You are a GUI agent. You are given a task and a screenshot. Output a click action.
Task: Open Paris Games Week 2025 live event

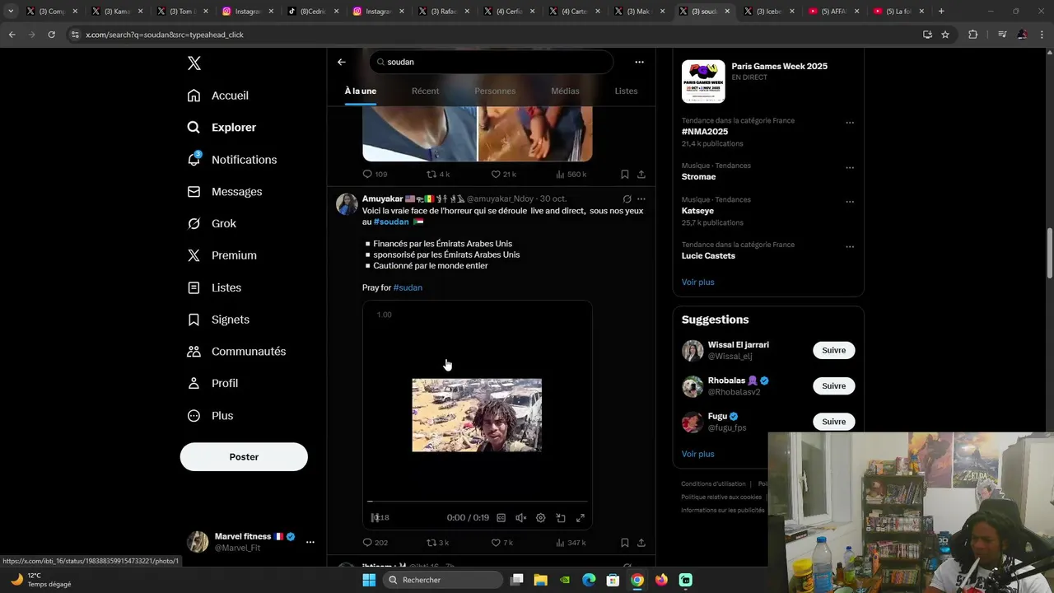[x=768, y=81]
